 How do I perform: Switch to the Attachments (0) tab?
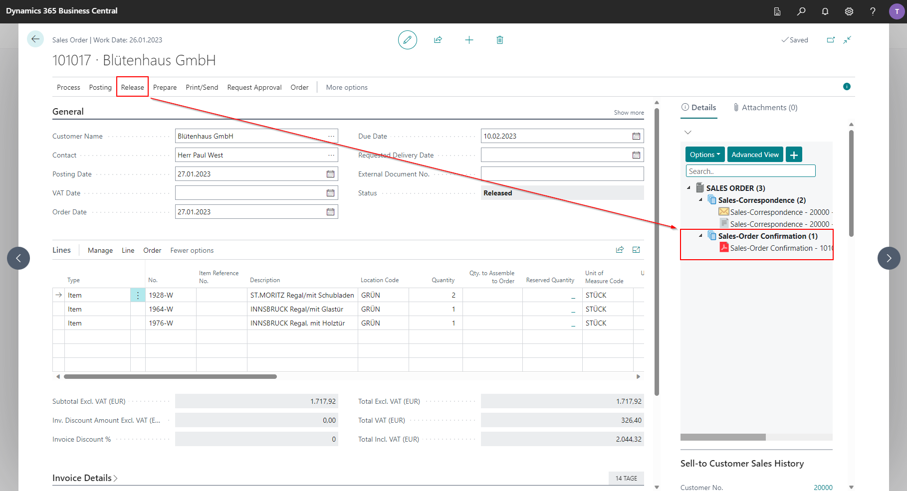765,107
